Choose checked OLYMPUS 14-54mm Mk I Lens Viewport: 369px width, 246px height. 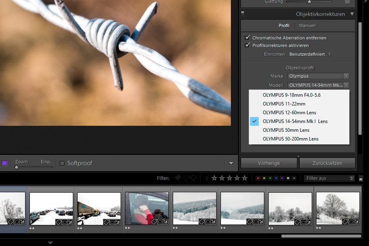299,121
